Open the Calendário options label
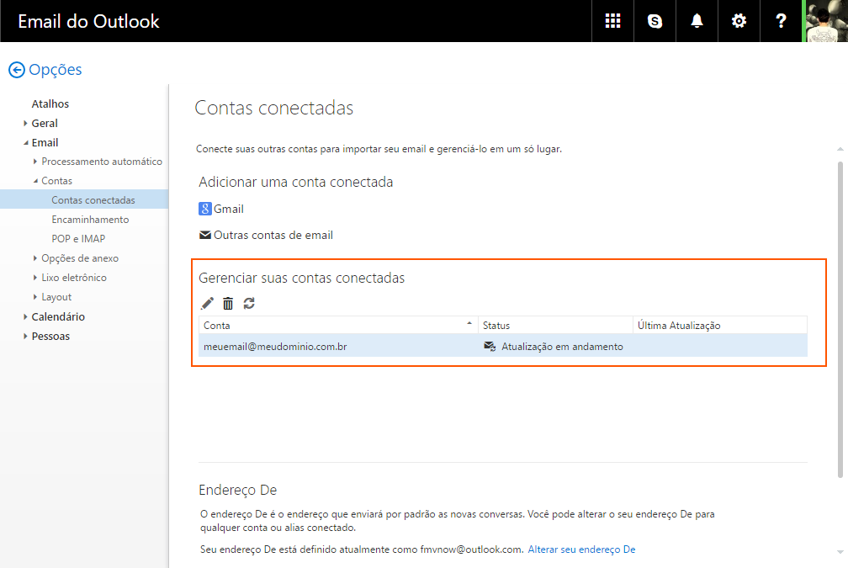This screenshot has width=848, height=568. (x=58, y=316)
